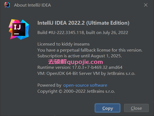Click the 'July 26, 2022' build date

point(115,33)
